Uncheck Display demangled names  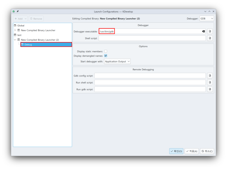(x=106, y=56)
